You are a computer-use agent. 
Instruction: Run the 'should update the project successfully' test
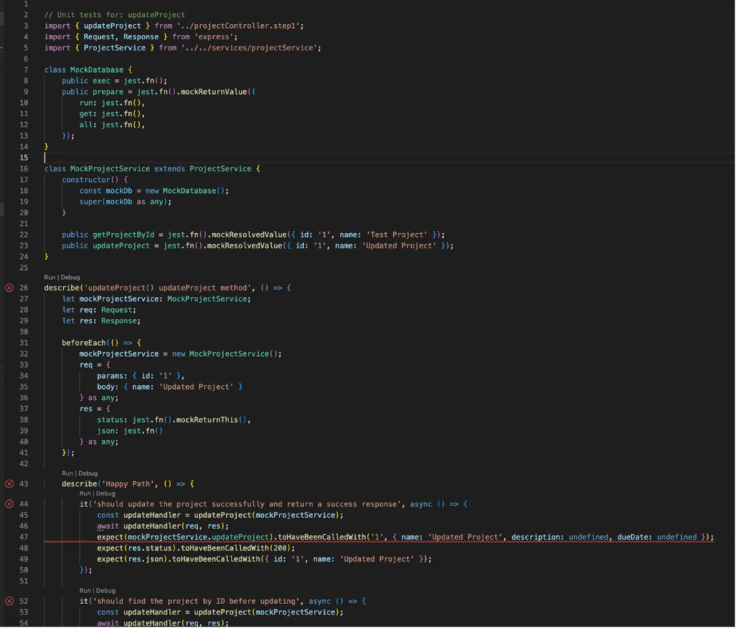[85, 494]
